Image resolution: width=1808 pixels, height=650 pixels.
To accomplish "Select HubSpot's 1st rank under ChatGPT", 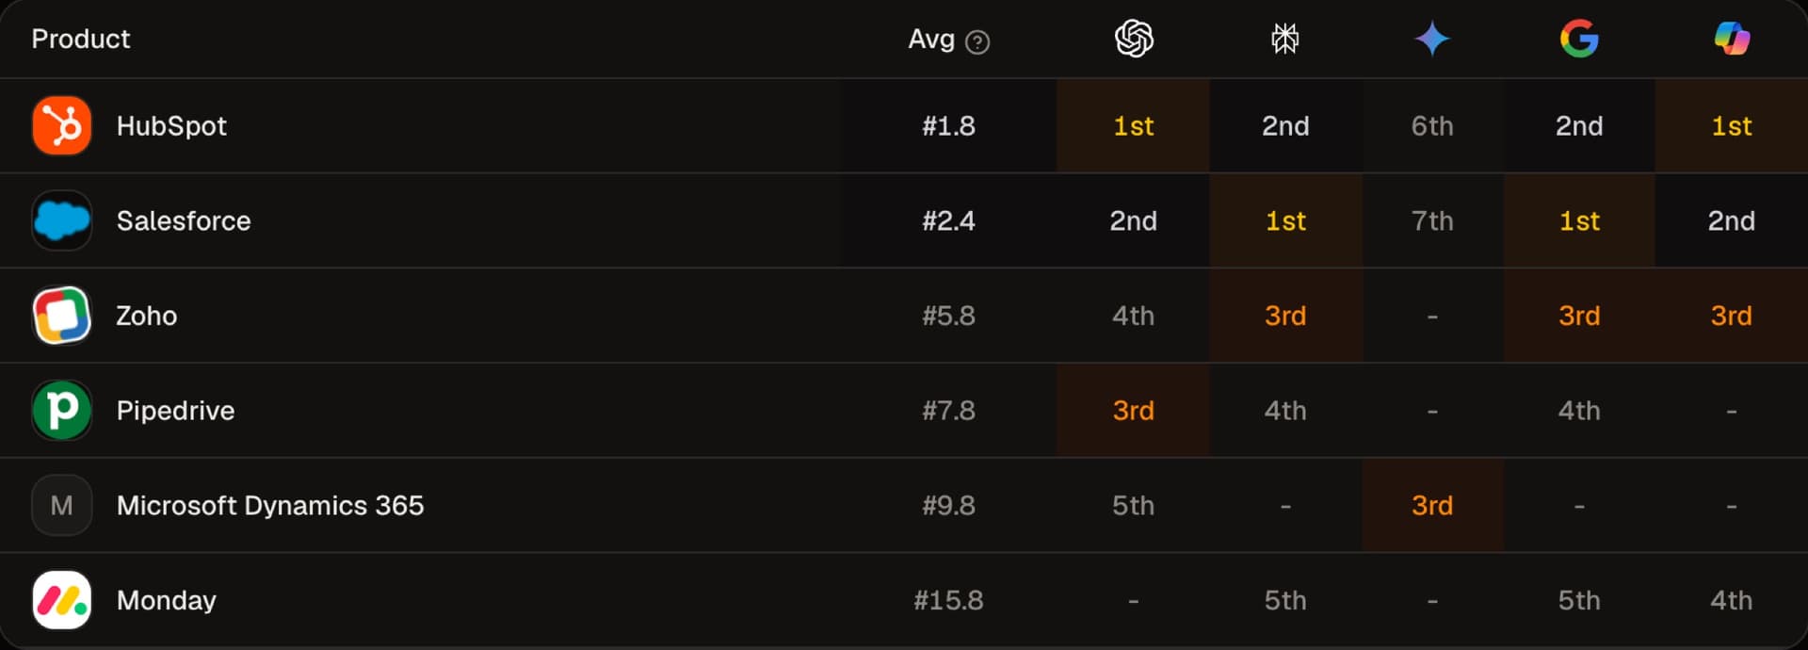I will 1134,126.
